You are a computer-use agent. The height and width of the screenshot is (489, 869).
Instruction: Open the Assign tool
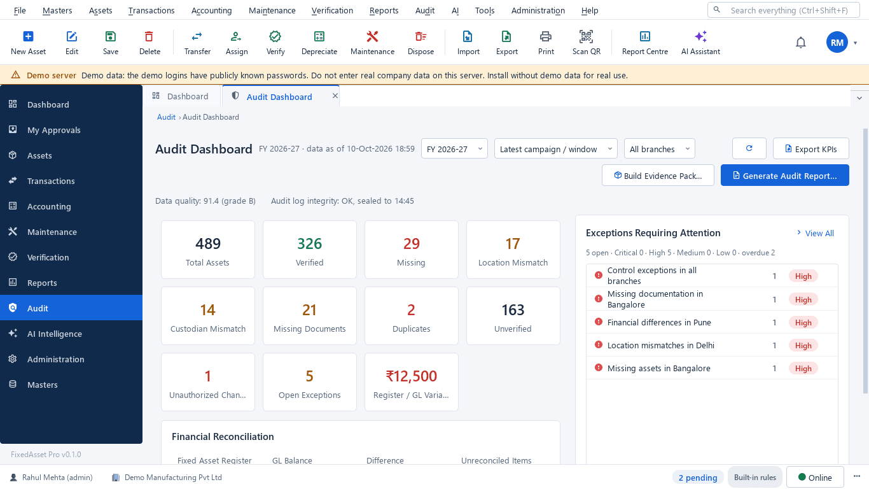237,43
